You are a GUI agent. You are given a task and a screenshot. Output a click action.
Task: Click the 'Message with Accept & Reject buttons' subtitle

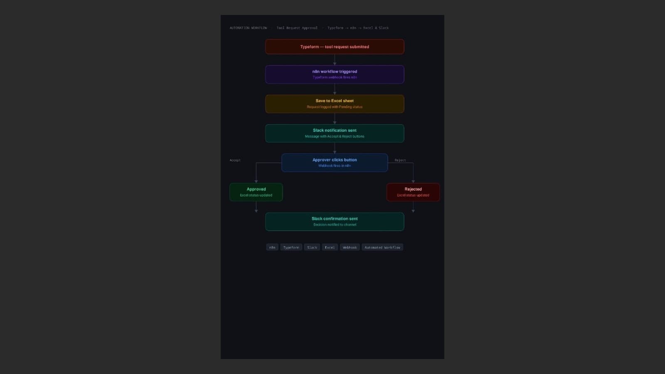(335, 136)
